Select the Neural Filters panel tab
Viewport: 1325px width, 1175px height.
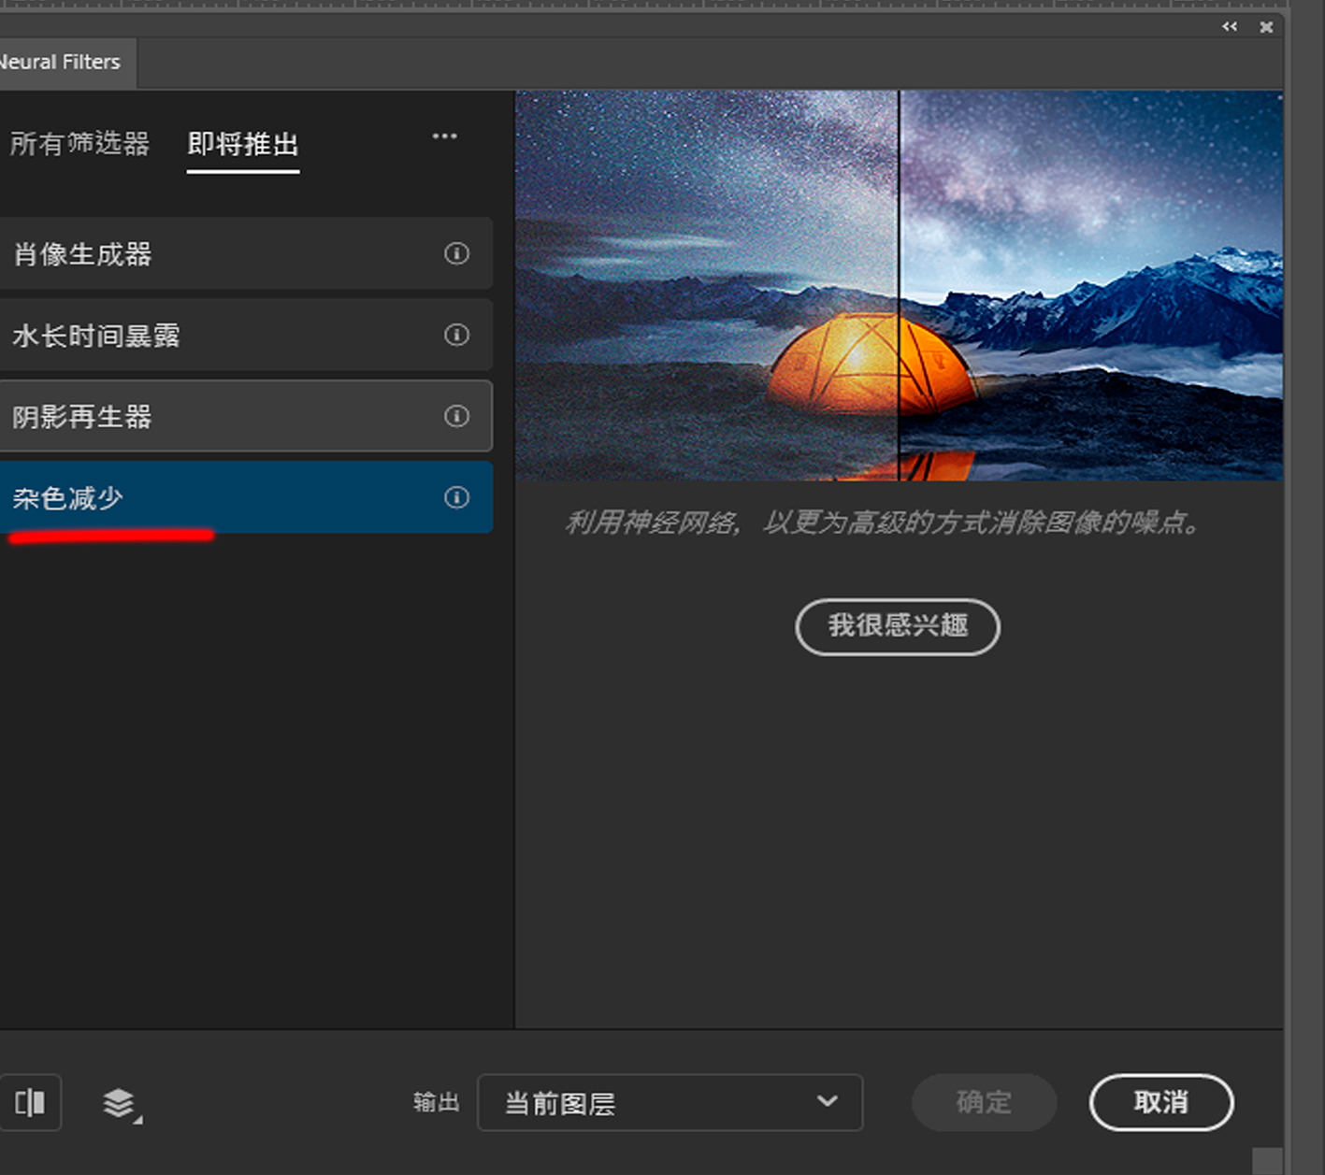tap(60, 62)
